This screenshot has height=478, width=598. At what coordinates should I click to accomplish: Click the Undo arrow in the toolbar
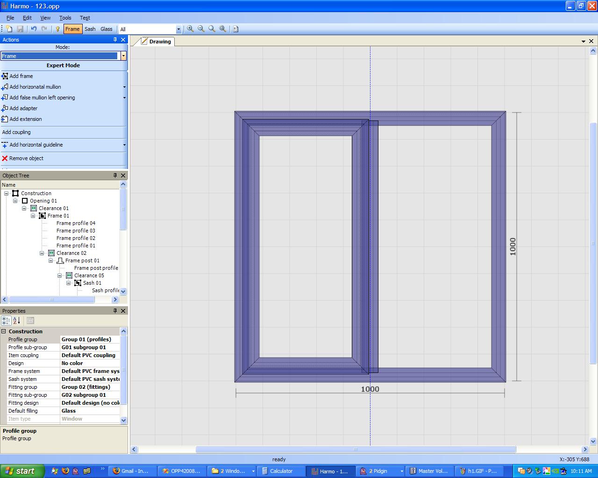tap(34, 29)
